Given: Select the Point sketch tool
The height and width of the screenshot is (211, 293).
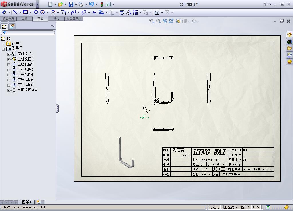Looking at the screenshot, I should [94, 13].
